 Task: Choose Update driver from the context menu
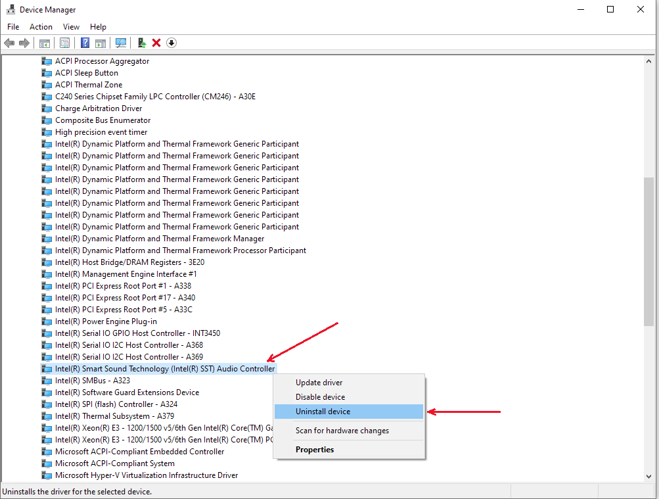coord(349,383)
